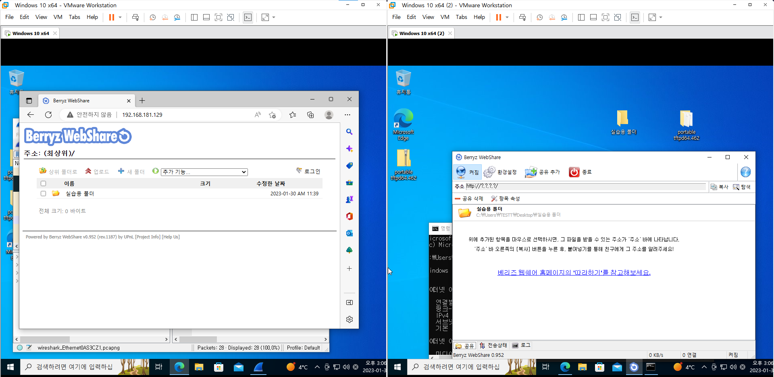
Task: Send Ctrl+Alt+Del in left VMware window
Action: (135, 17)
